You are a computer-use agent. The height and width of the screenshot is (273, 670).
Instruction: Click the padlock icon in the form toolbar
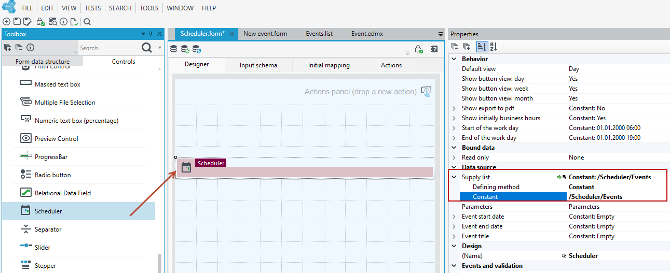point(419,50)
